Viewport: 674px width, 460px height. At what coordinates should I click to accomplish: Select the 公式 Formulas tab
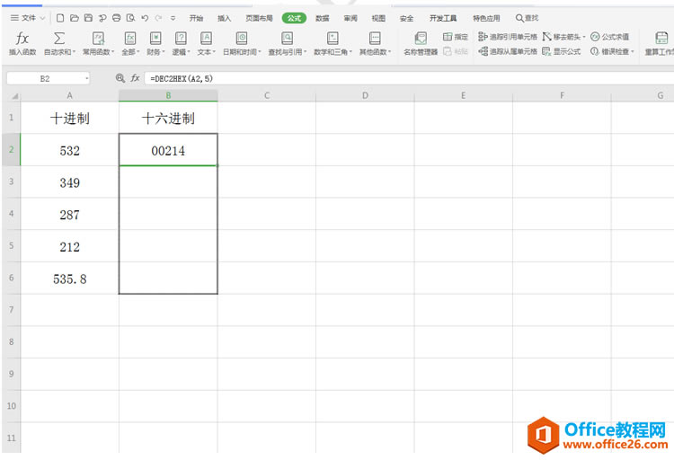point(294,18)
